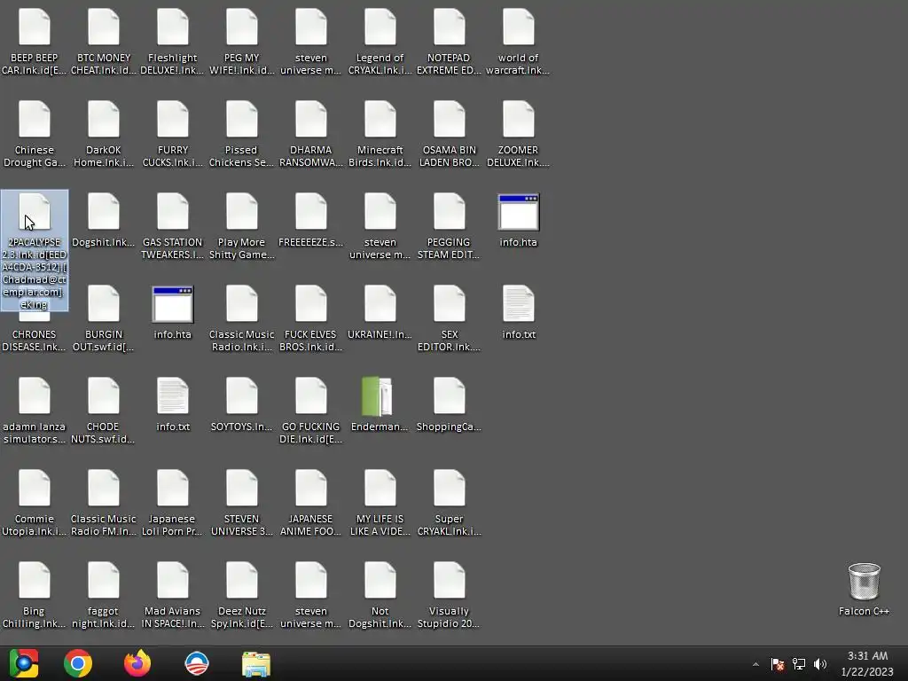Select the Falcon C++ recycle bin icon
Viewport: 908px width, 681px height.
click(864, 582)
